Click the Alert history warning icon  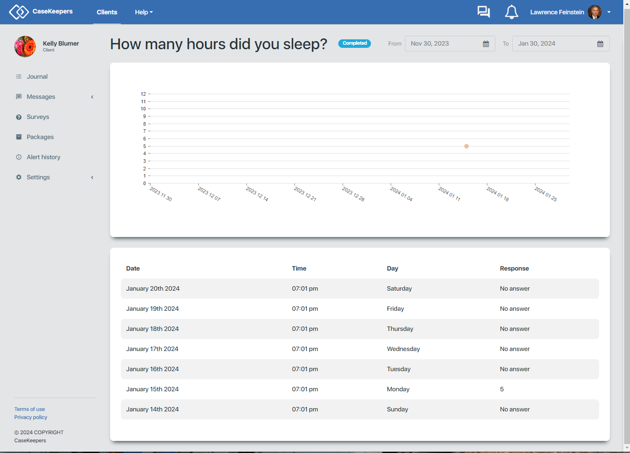click(19, 157)
